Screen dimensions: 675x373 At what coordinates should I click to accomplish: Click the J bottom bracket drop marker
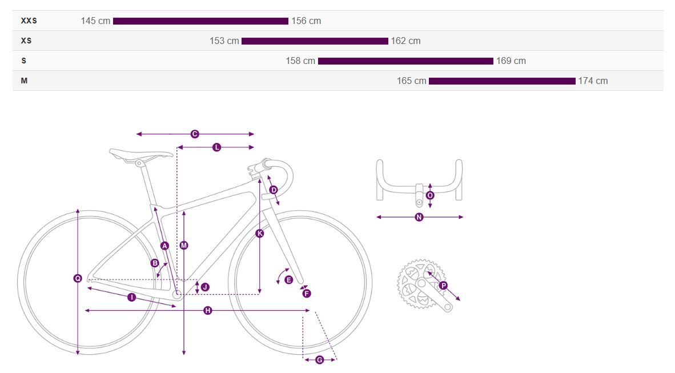[x=205, y=287]
